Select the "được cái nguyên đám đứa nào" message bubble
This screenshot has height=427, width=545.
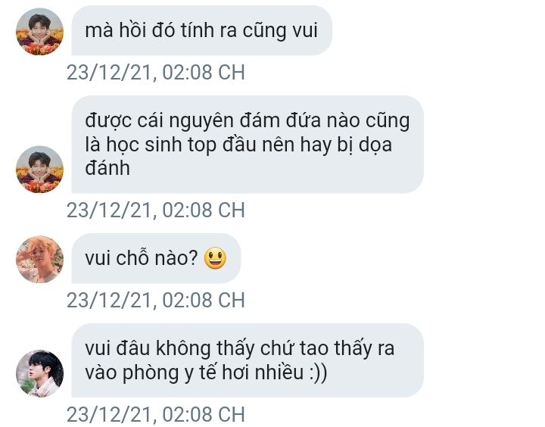pyautogui.click(x=248, y=145)
